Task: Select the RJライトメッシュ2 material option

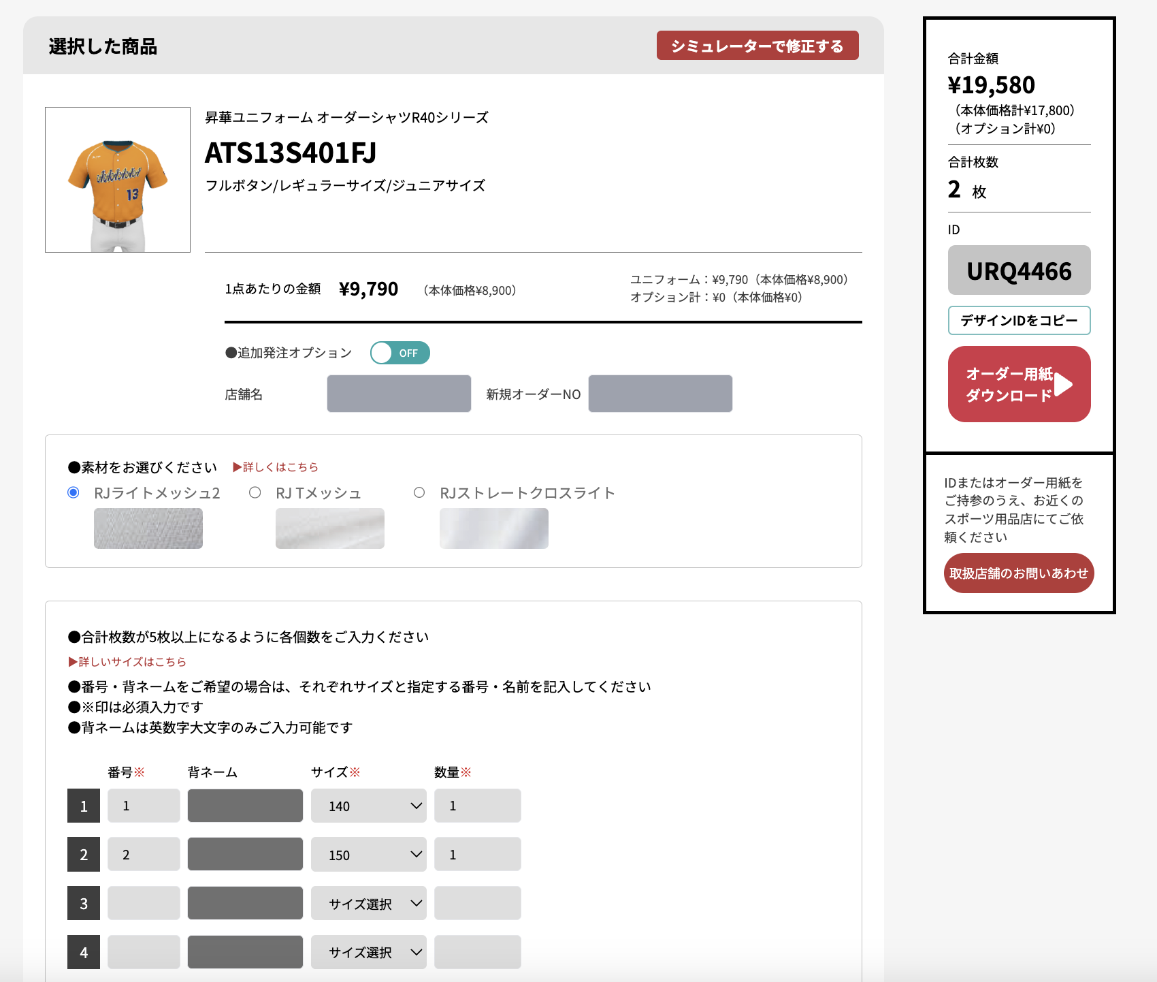Action: point(72,492)
